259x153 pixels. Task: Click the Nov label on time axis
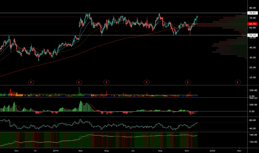point(187,151)
